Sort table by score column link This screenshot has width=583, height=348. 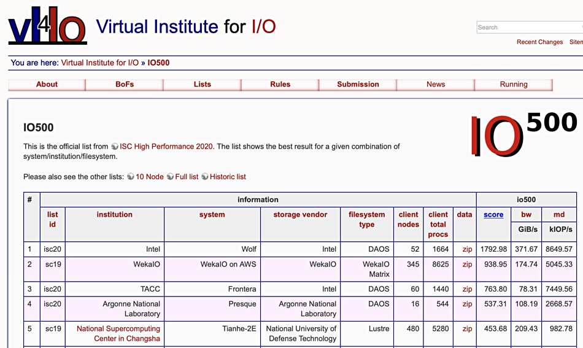[493, 215]
